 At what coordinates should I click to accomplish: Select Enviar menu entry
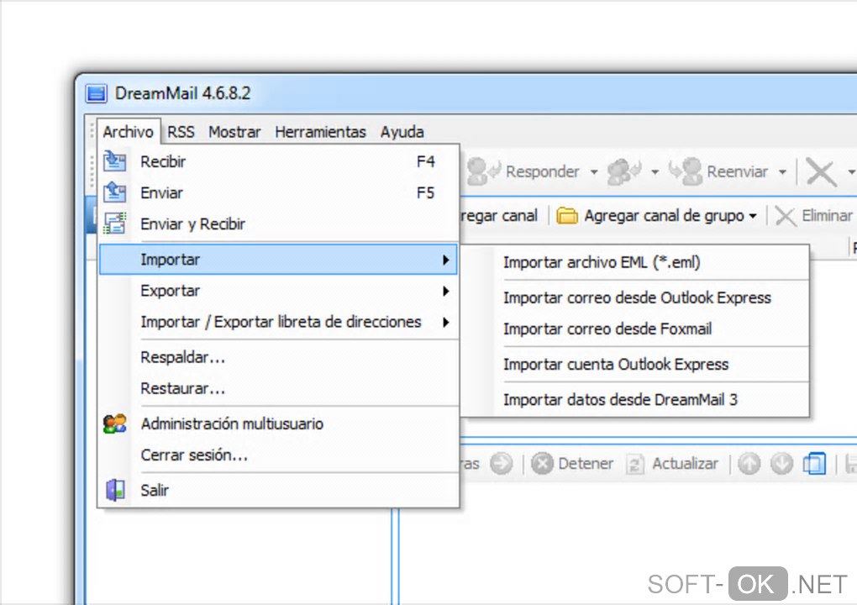[278, 192]
